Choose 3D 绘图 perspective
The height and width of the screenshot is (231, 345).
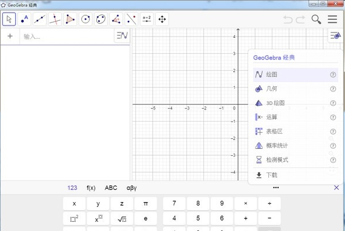(x=296, y=103)
